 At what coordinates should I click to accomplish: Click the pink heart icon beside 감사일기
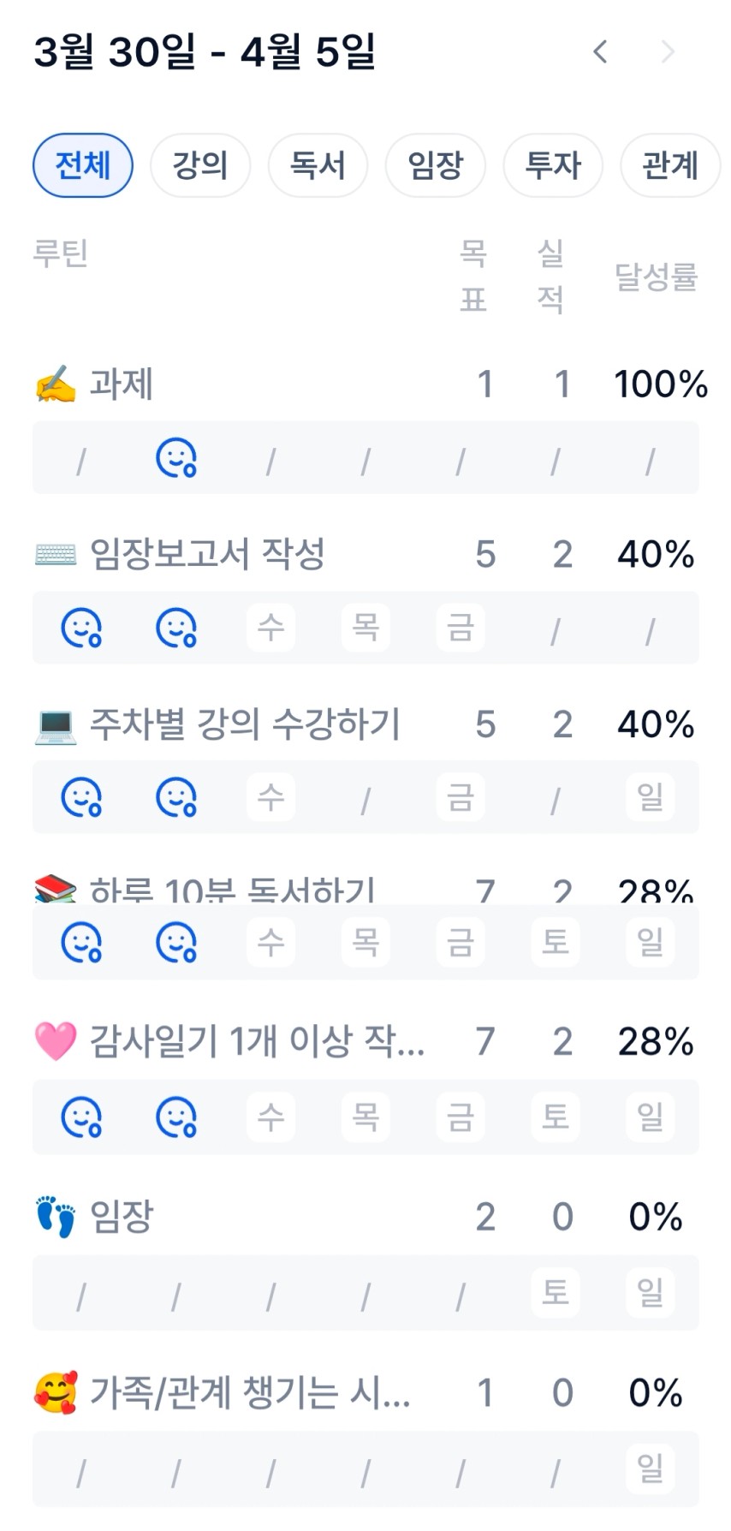[56, 1041]
